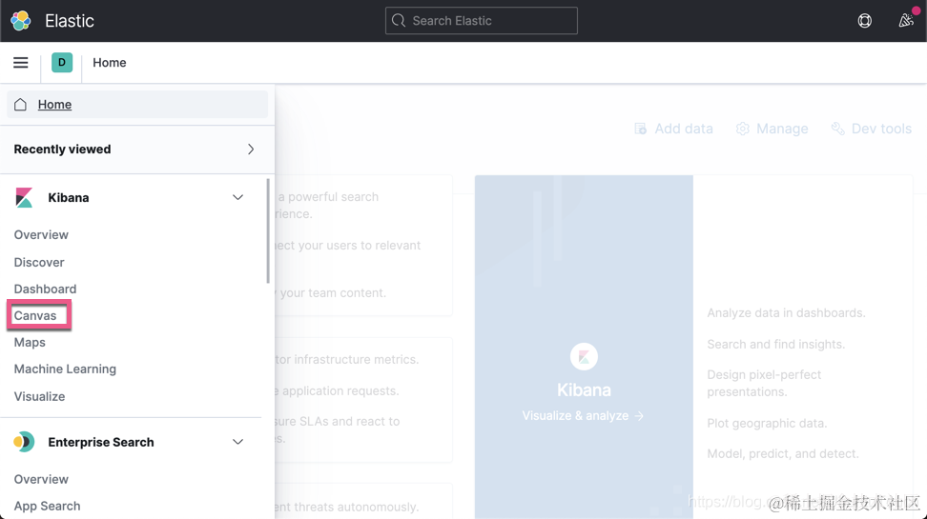Click the Dev tools wrench icon
This screenshot has height=519, width=927.
(x=837, y=129)
